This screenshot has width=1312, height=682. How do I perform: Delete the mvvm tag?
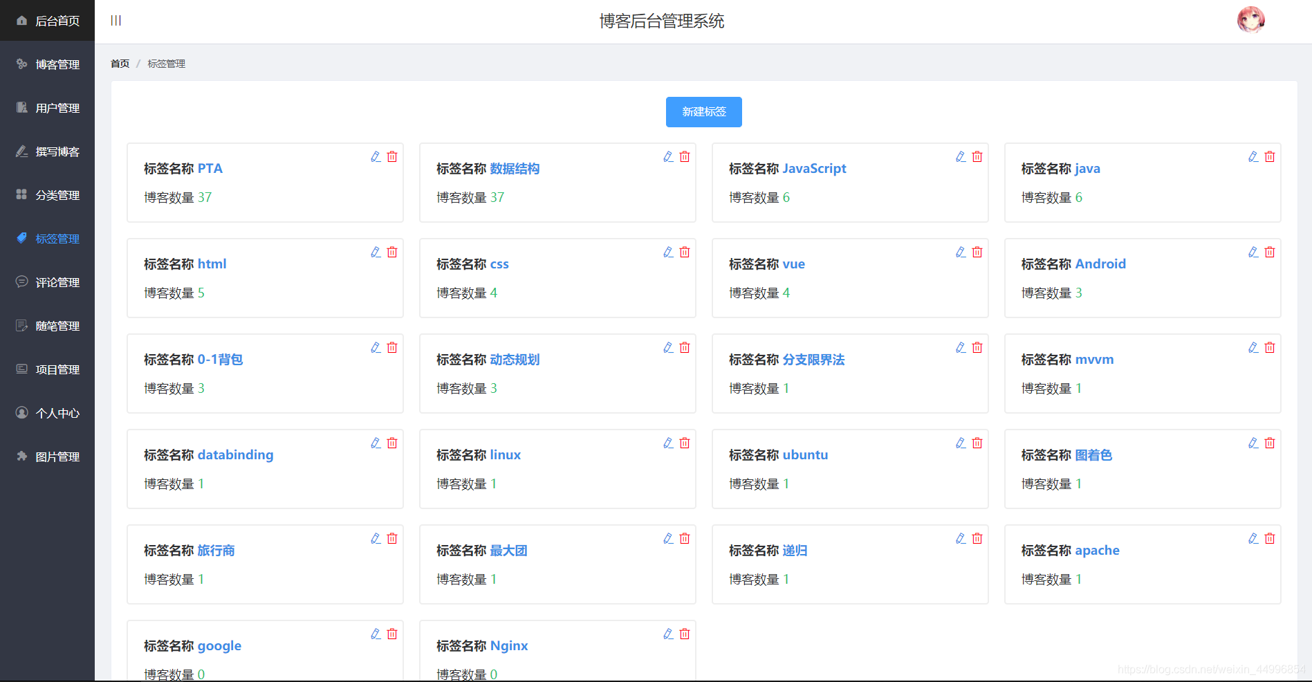point(1270,347)
